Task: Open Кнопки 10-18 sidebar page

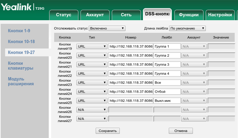Action: point(21,41)
